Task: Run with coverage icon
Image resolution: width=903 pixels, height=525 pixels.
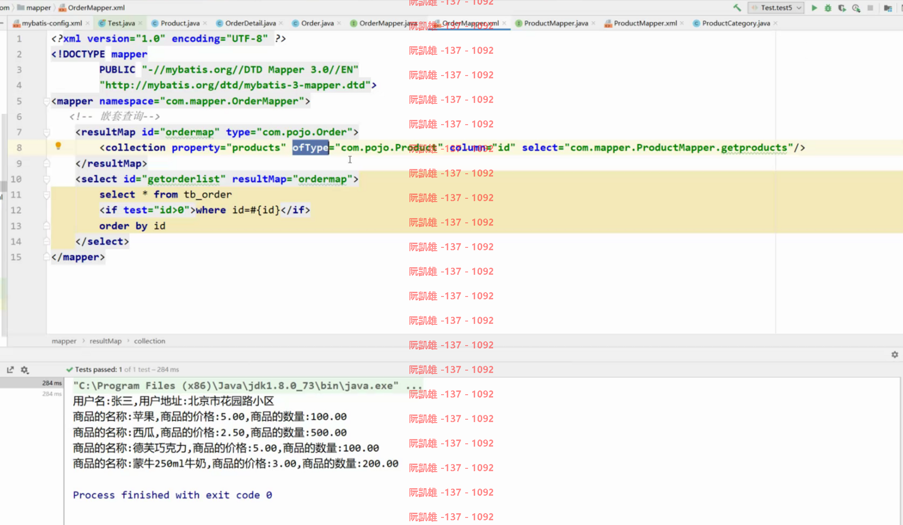Action: (x=842, y=8)
